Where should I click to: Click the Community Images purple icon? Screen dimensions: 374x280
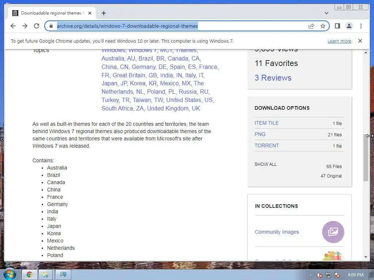click(x=333, y=232)
